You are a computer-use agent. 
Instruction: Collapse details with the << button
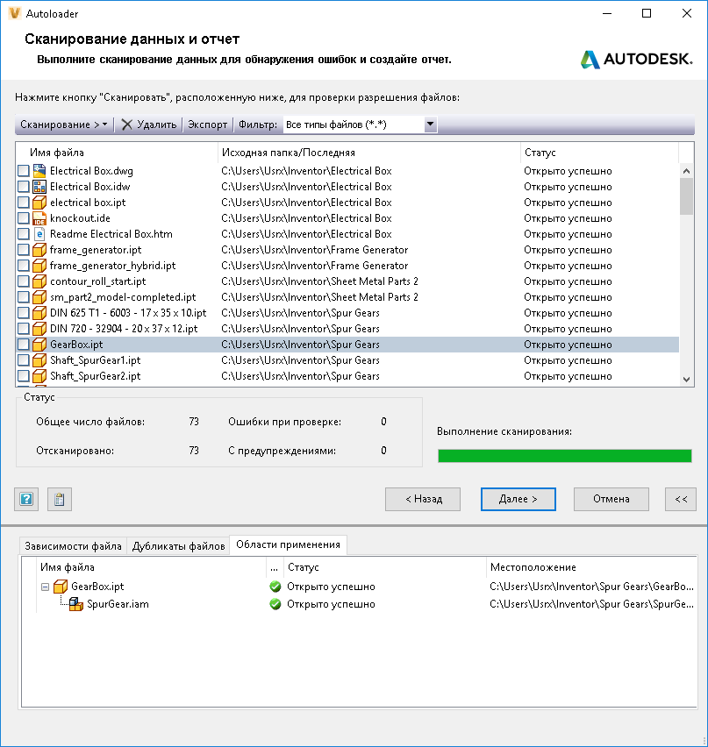pyautogui.click(x=681, y=499)
